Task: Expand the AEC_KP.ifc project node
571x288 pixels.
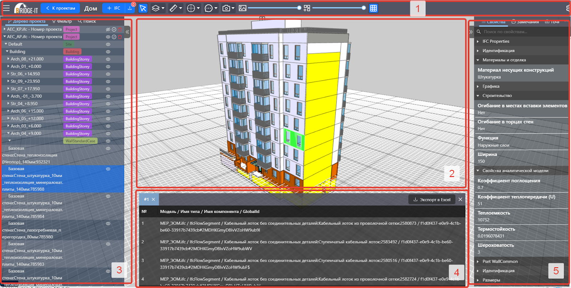Action: coord(5,29)
